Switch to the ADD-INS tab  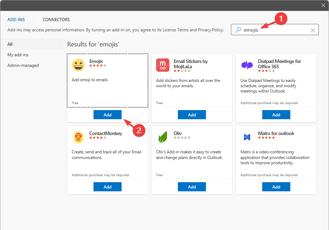(x=16, y=19)
